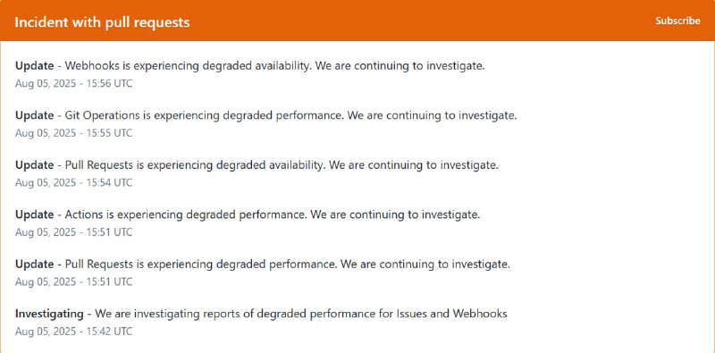Select the Actions degraded performance update
The image size is (715, 353).
(248, 214)
